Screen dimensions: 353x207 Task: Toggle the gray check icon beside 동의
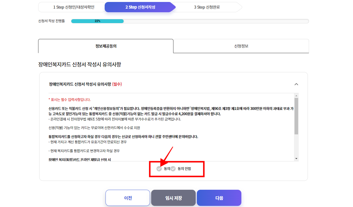[x=159, y=168]
